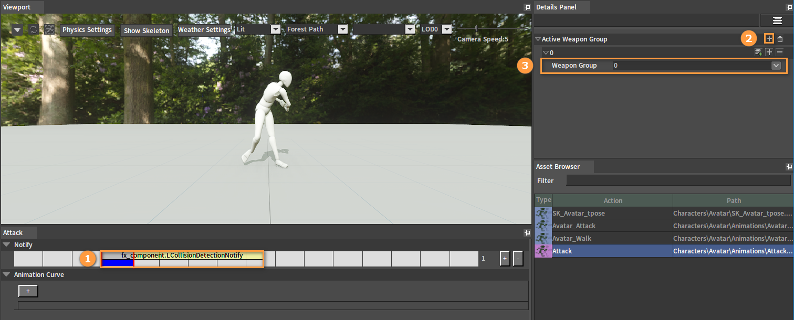Open the Lit view mode dropdown
The height and width of the screenshot is (320, 794).
pyautogui.click(x=275, y=29)
